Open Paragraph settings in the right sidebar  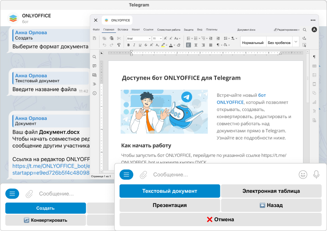coord(314,57)
